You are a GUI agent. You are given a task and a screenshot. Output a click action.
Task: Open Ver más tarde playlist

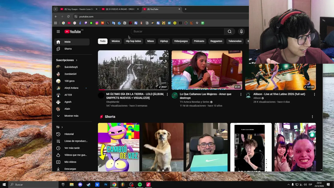(72, 148)
